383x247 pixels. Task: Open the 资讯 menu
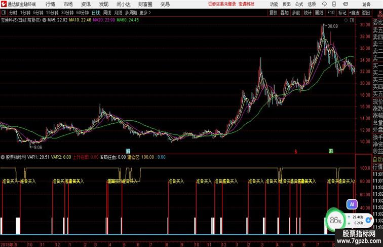86,4
